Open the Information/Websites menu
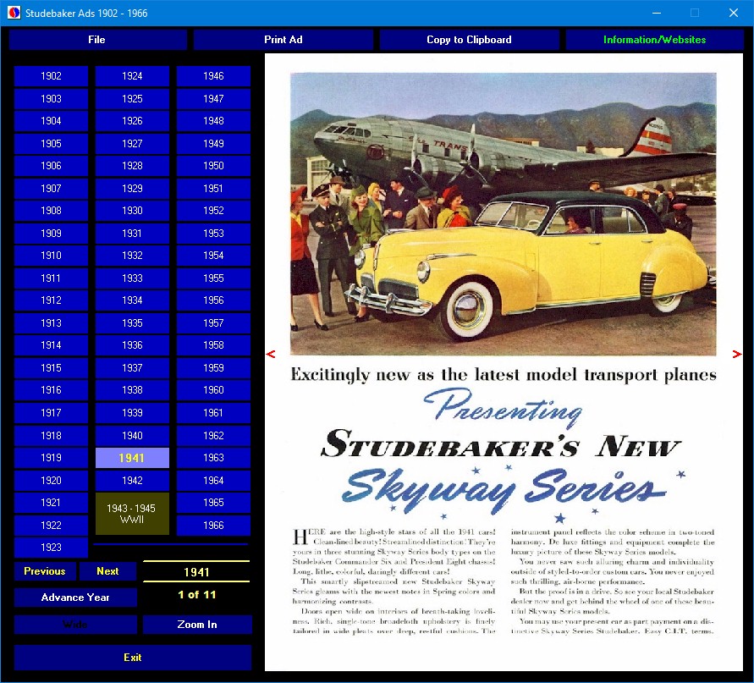This screenshot has width=754, height=683. coord(654,40)
